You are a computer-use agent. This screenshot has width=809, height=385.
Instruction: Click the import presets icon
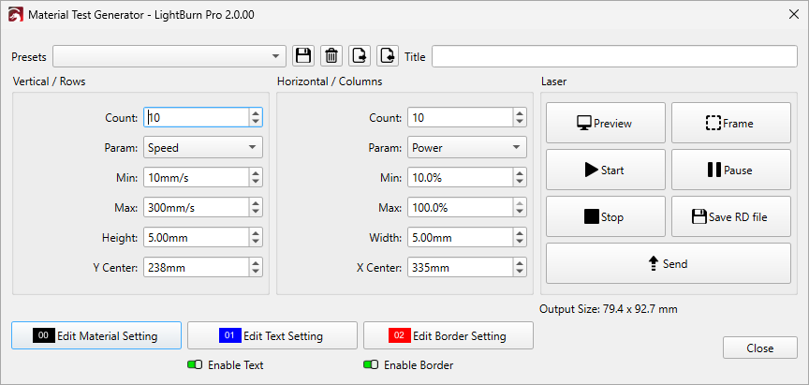click(x=360, y=56)
